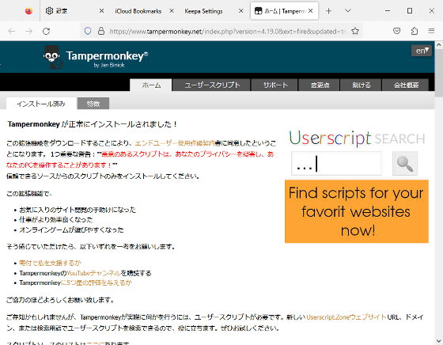
Task: Click the Tampermonkey logo icon
Action: point(52,58)
